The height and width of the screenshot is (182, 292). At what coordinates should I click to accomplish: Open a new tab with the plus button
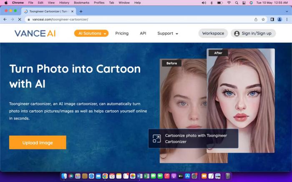81,11
